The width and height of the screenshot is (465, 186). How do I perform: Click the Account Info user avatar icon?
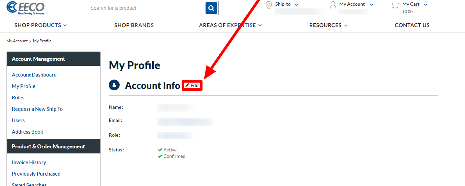[x=115, y=85]
